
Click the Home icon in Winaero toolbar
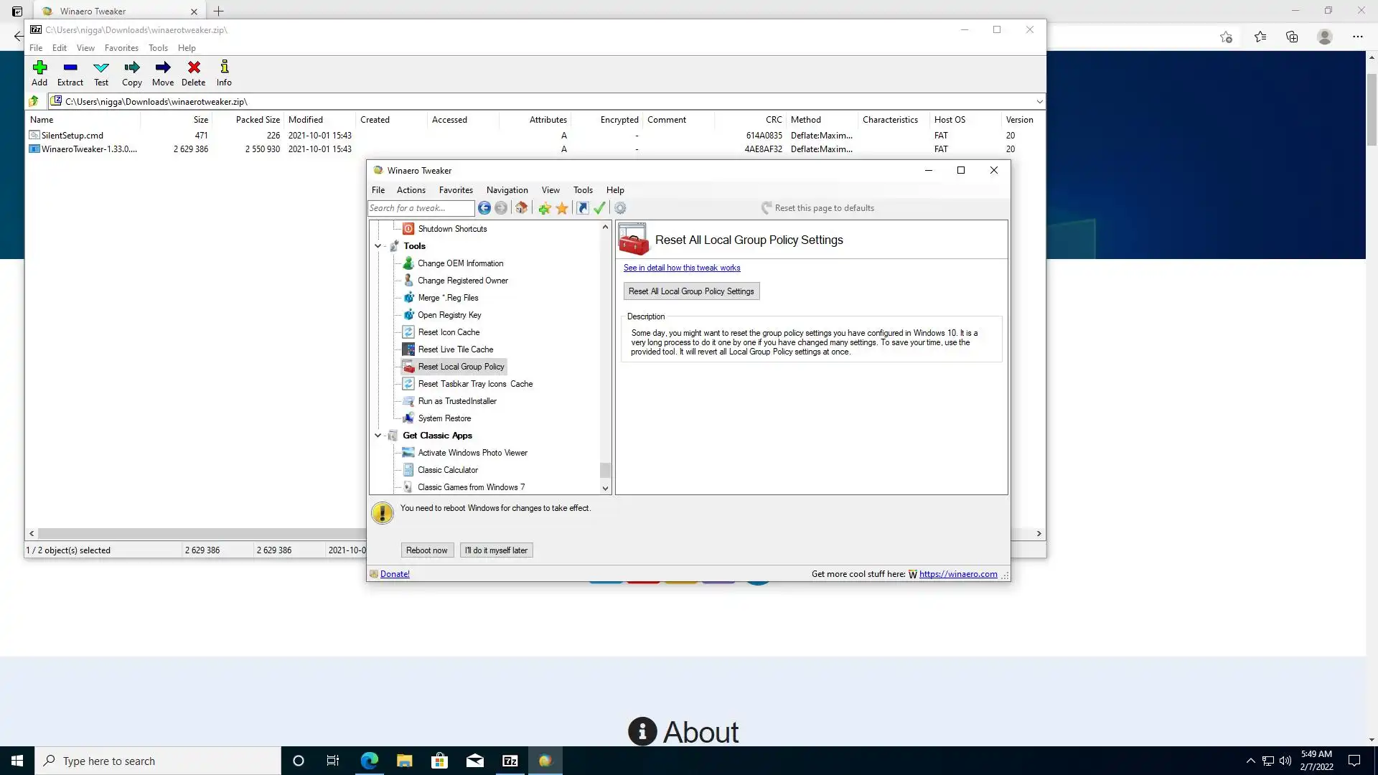pyautogui.click(x=522, y=208)
